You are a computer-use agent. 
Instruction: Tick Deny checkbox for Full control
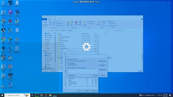click(x=92, y=79)
